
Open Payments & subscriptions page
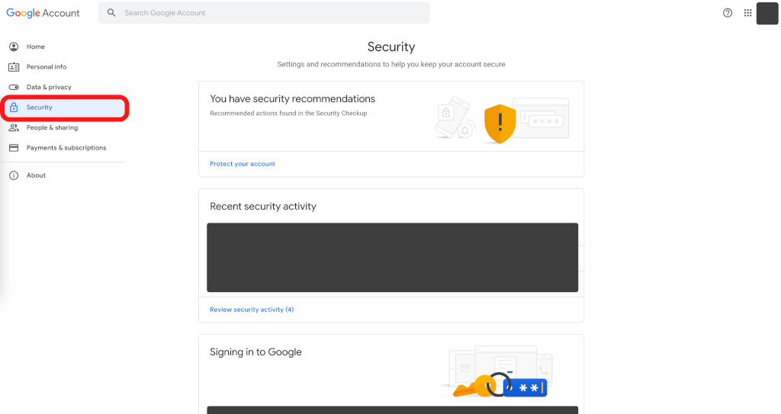tap(66, 148)
